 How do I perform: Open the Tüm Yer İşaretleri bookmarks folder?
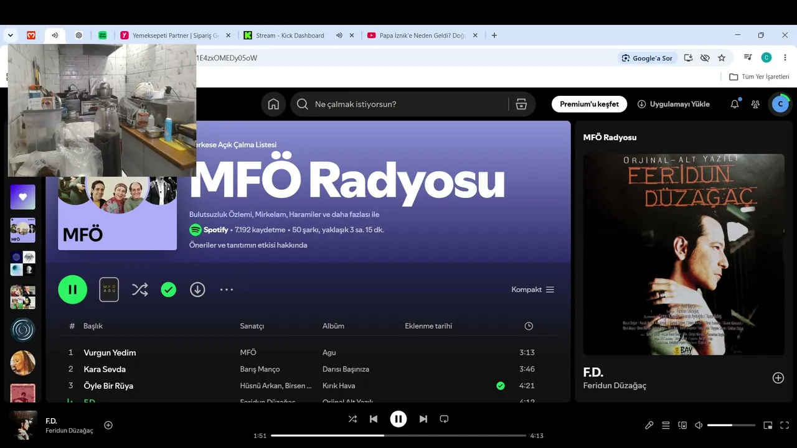[x=759, y=77]
